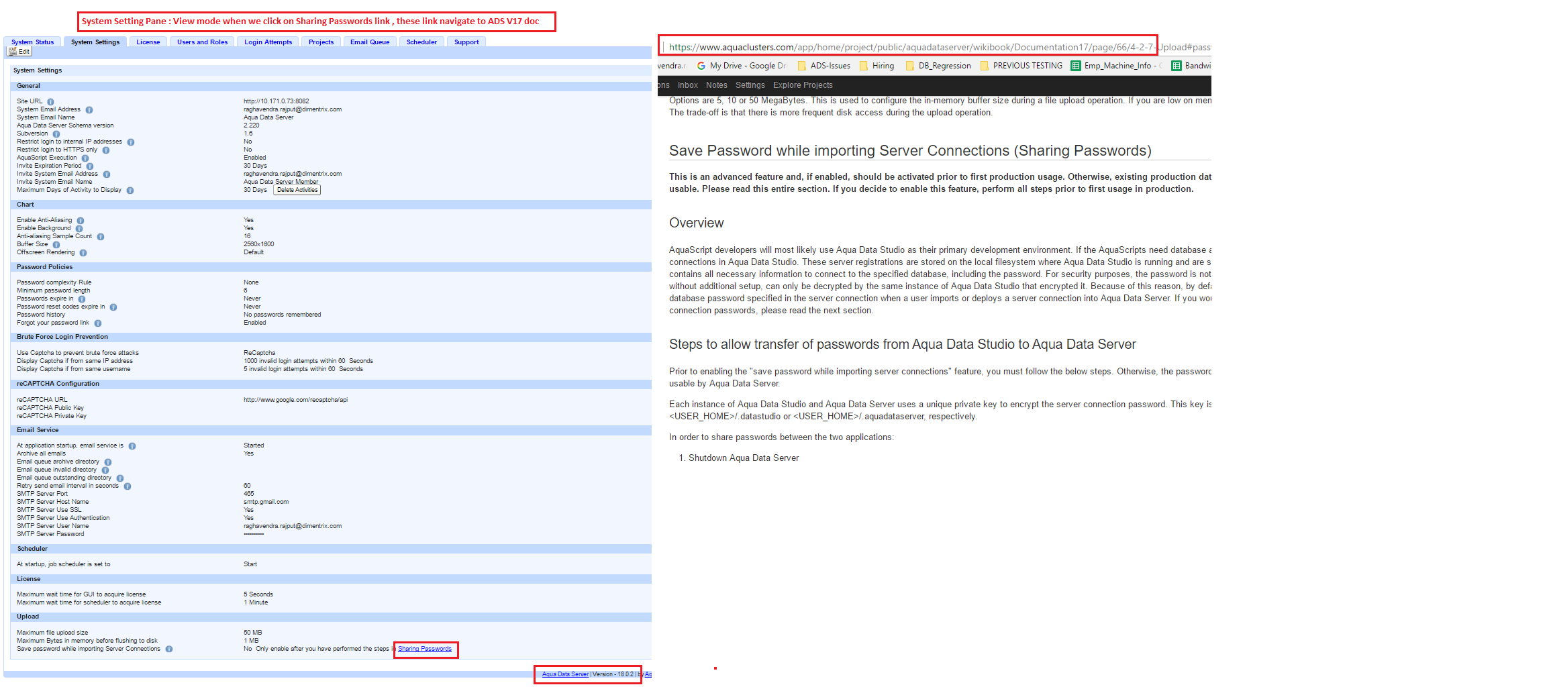Click the Buffer Size info icon
This screenshot has height=687, width=1549.
[x=56, y=245]
